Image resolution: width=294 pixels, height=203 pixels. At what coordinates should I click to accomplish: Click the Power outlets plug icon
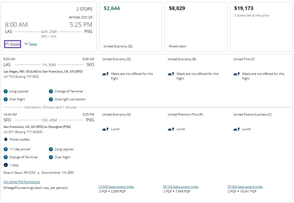click(x=6, y=139)
